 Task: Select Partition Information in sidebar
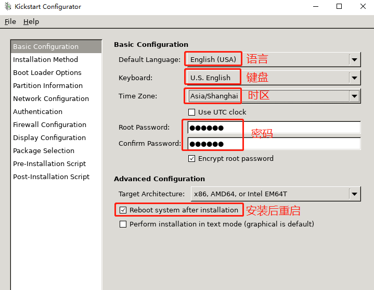56,85
